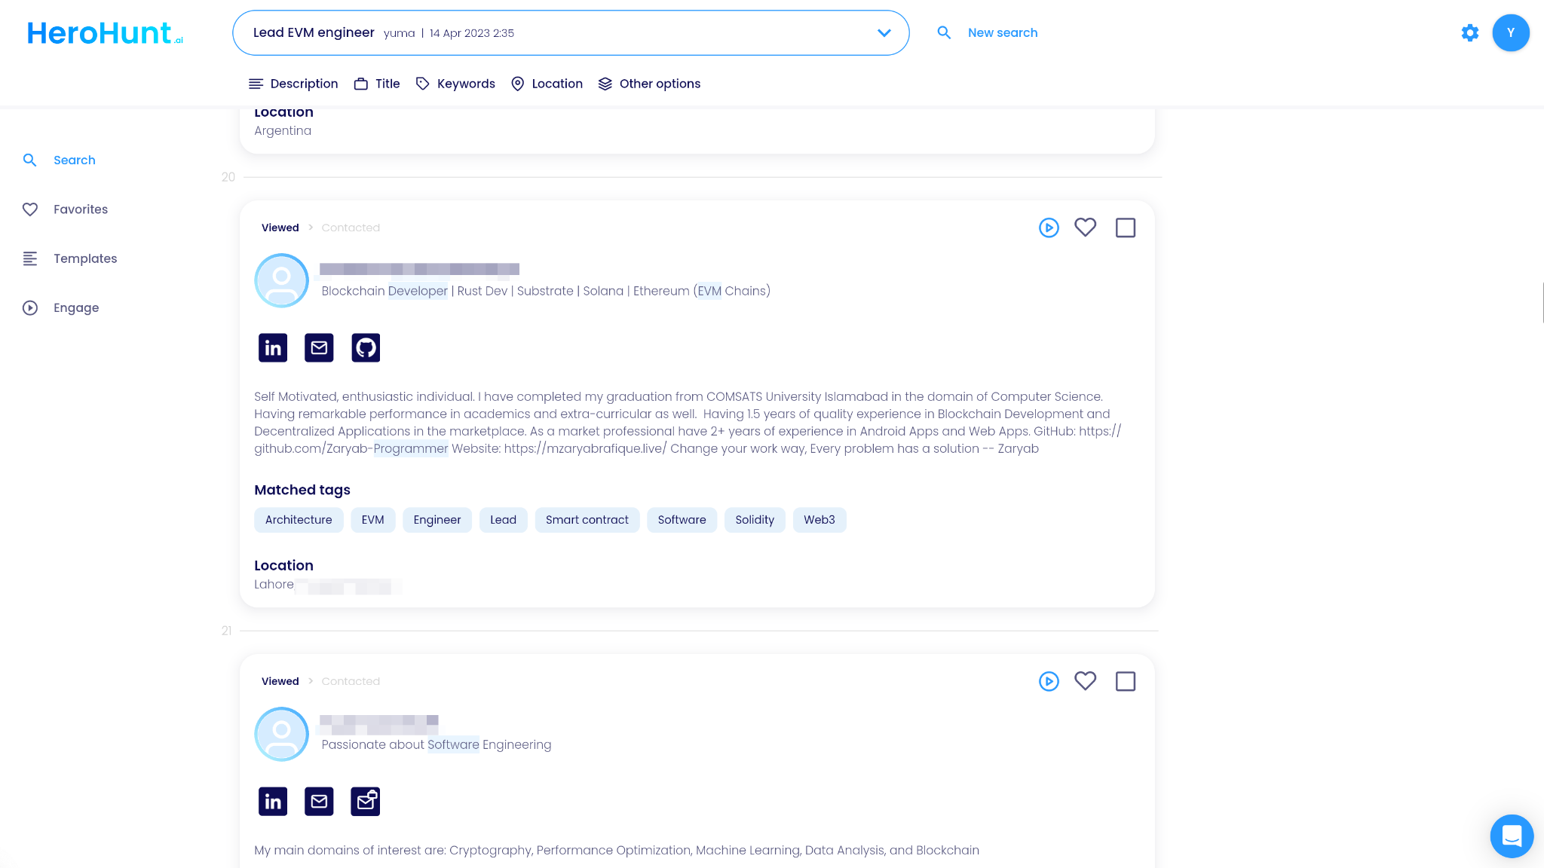Open the Location filter
The image size is (1544, 868).
click(547, 84)
